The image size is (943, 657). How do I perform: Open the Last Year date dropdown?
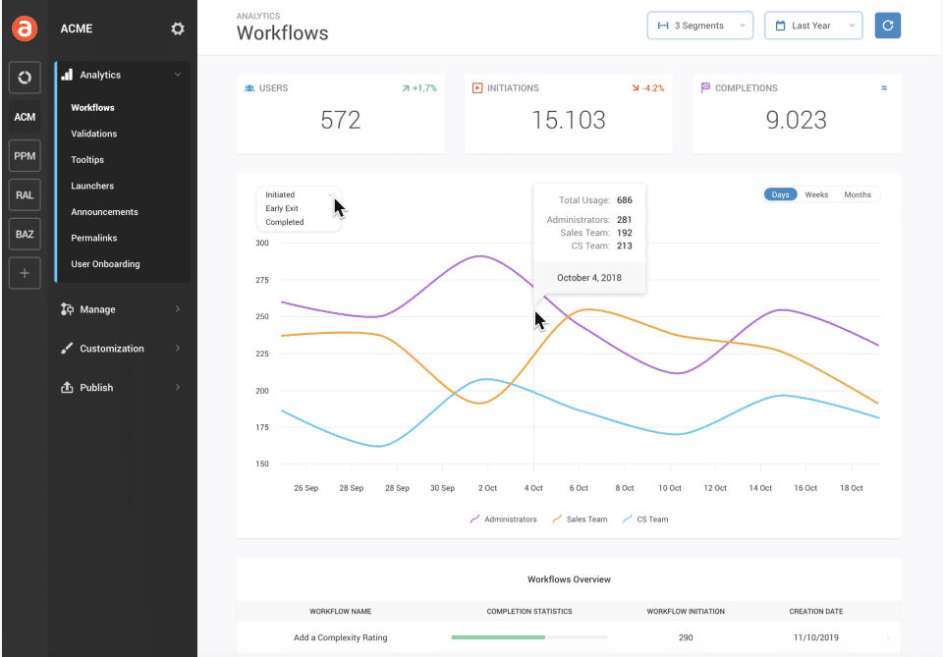tap(812, 26)
